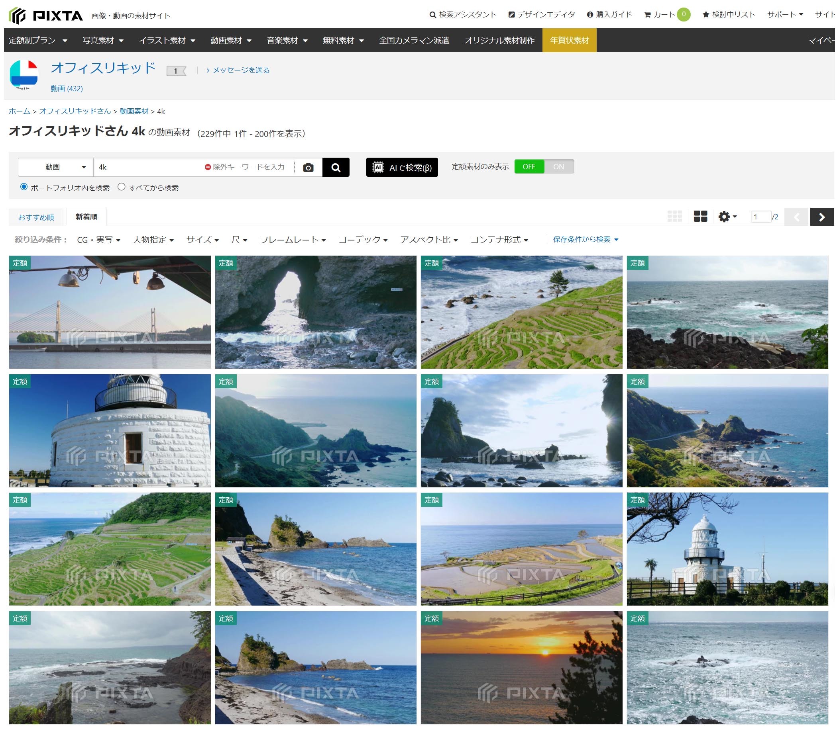Expand the フレームレート filter
839x729 pixels.
293,240
